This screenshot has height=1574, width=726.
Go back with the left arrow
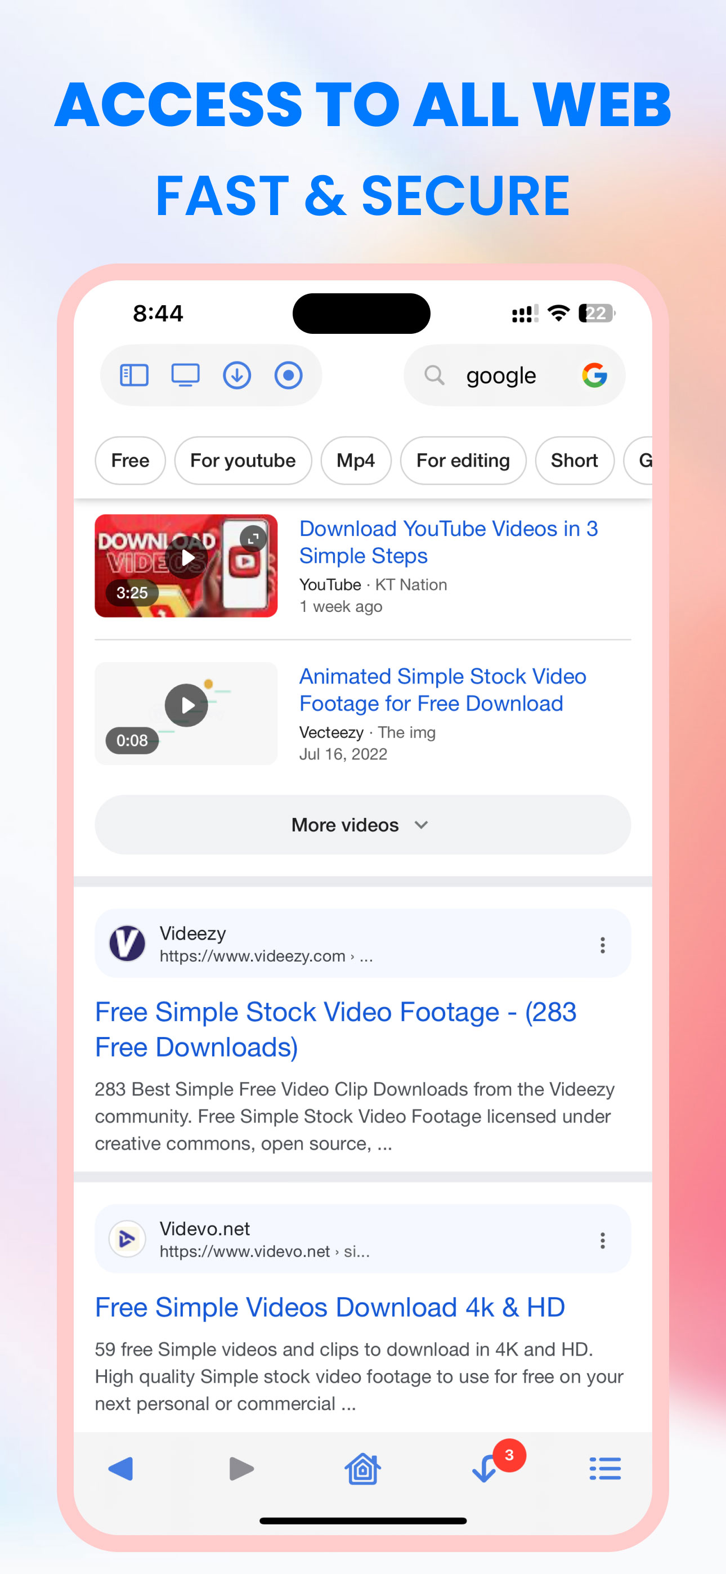click(x=121, y=1468)
